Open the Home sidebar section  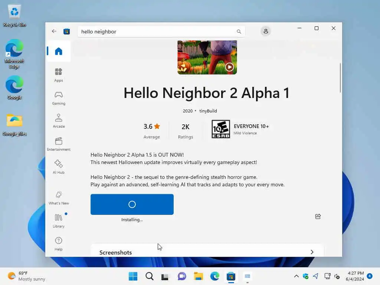point(58,51)
